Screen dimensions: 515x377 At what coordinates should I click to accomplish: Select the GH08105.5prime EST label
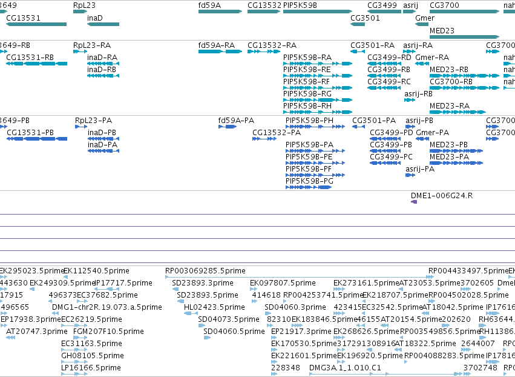click(93, 356)
